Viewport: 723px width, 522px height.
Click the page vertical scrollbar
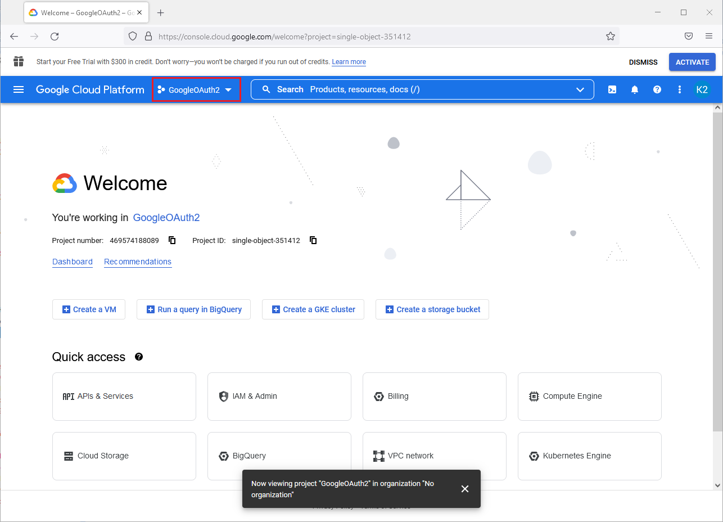(718, 272)
